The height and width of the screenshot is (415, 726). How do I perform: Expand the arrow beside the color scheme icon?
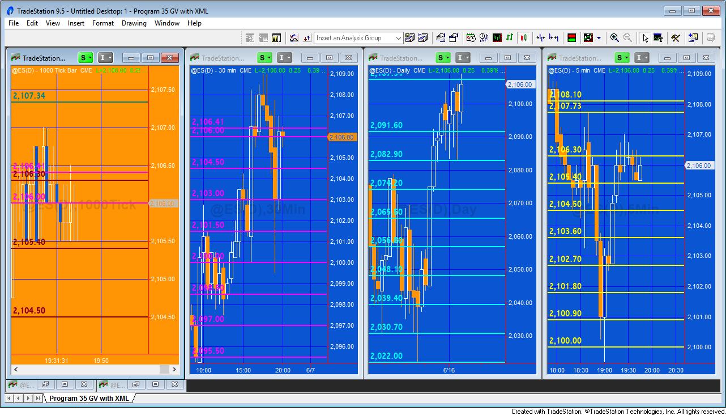point(599,38)
